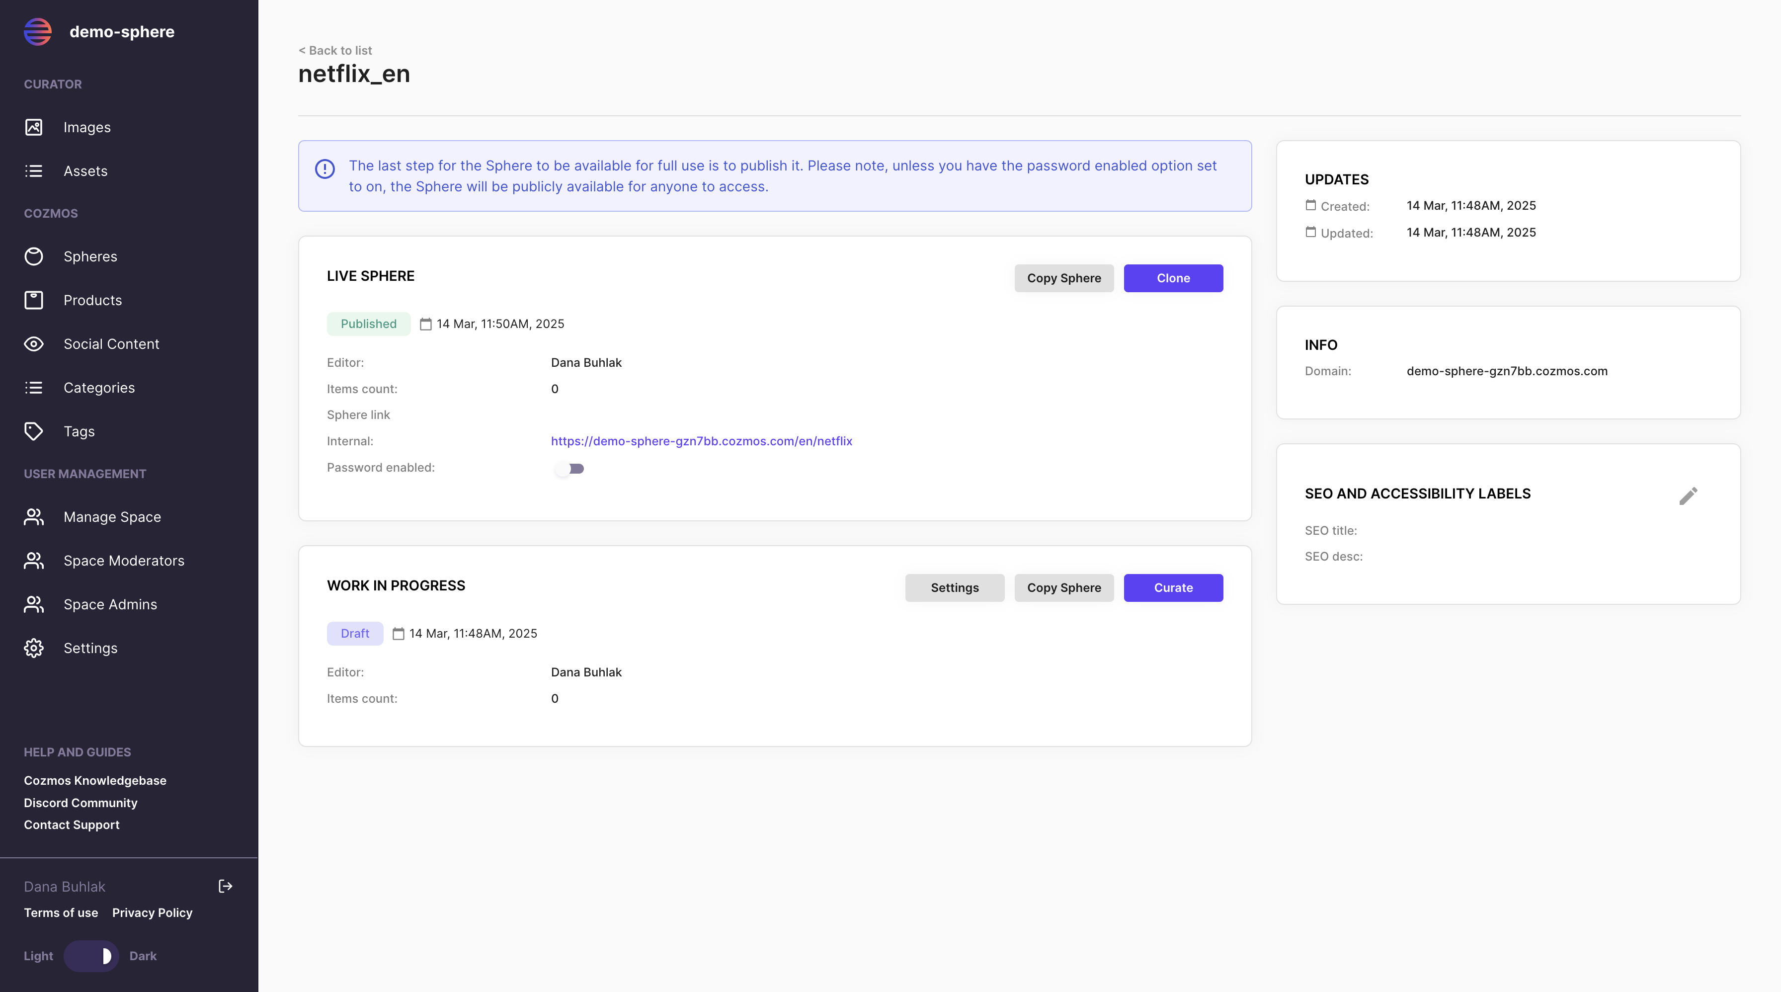Open Manage Space in the sidebar
Viewport: 1781px width, 992px height.
point(112,517)
